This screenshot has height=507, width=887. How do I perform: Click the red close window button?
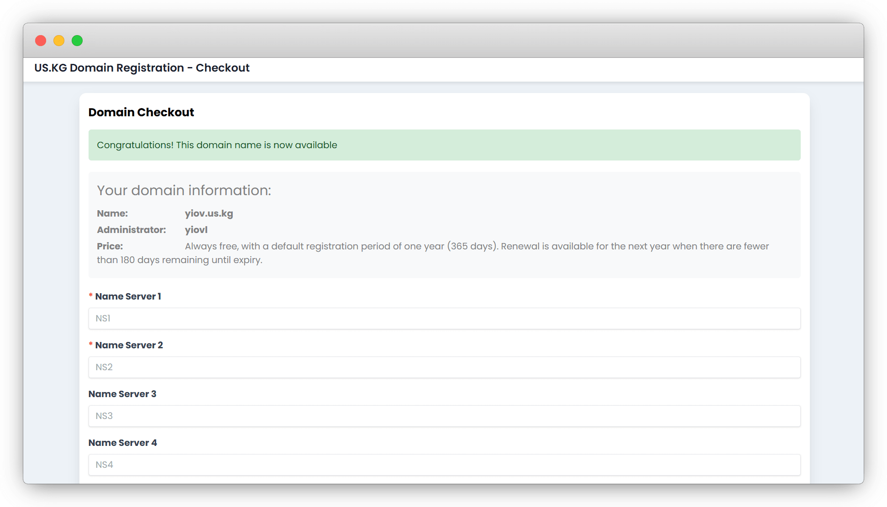pos(41,41)
